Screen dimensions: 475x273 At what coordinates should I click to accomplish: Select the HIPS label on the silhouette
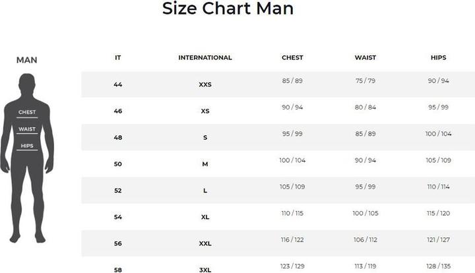coord(27,146)
